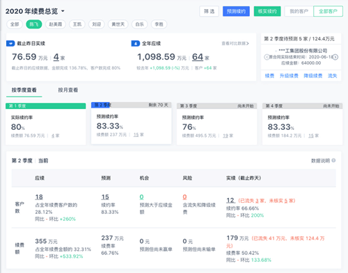The width and height of the screenshot is (348, 273).
Task: Switch to the 按季度查看 tab
Action: click(24, 90)
